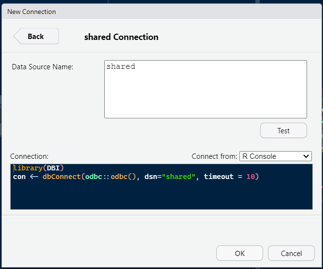
Task: Click the con variable in the code
Action: 19,177
